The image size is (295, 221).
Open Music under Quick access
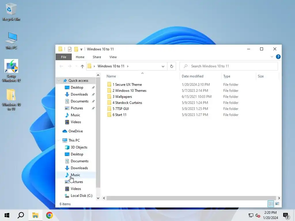(x=75, y=115)
